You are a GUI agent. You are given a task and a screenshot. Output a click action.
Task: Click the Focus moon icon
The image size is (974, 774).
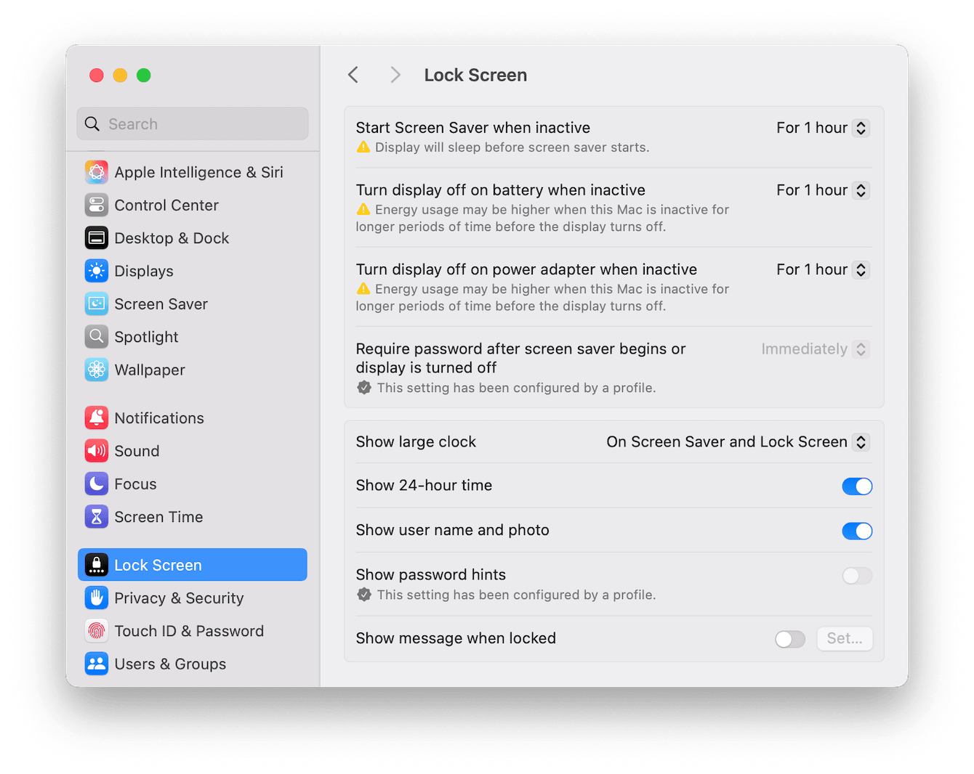(x=97, y=484)
